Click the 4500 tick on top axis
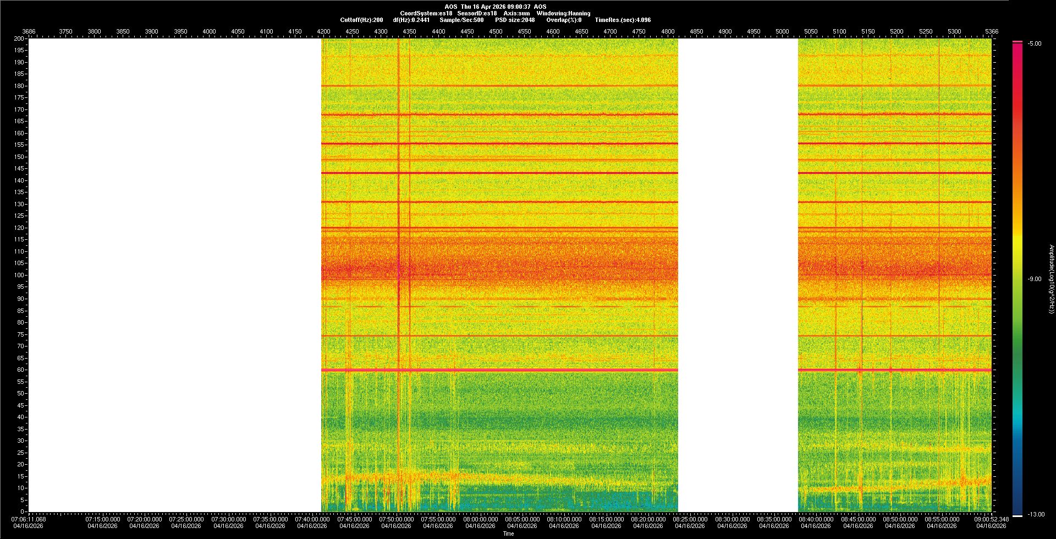This screenshot has height=539, width=1056. [496, 31]
